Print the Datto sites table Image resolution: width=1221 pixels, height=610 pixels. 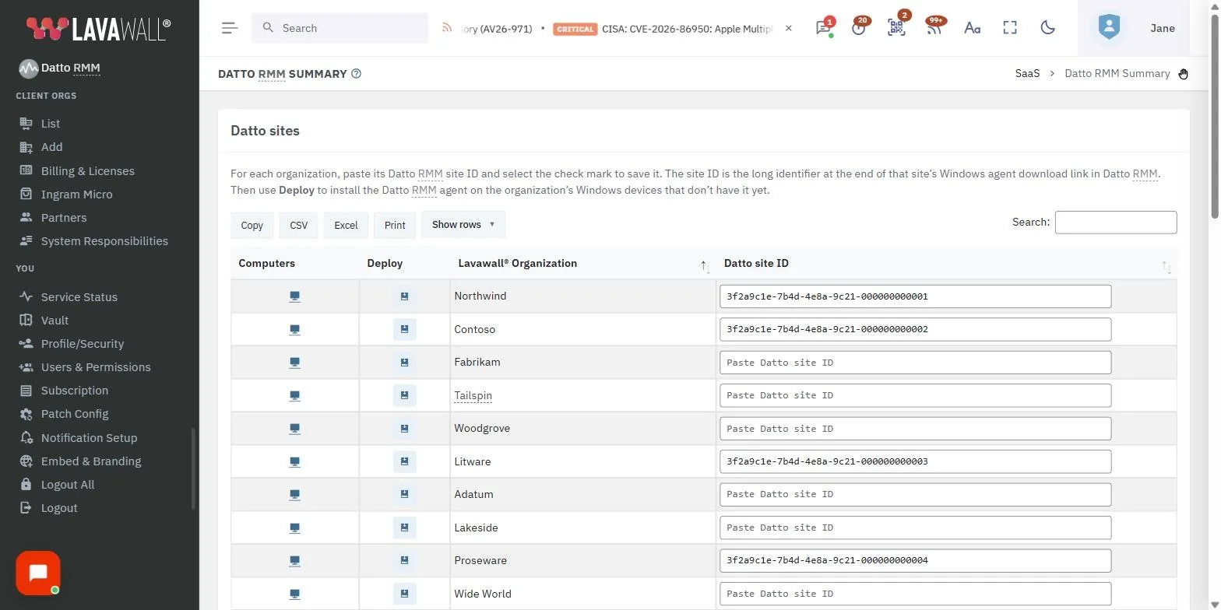click(395, 225)
